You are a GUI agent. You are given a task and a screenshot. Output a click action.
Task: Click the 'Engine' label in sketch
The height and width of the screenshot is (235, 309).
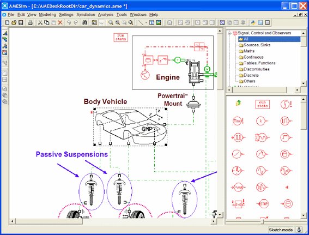[168, 77]
